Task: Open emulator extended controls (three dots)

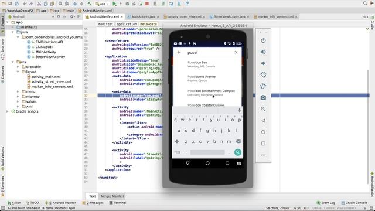Action: tap(263, 155)
